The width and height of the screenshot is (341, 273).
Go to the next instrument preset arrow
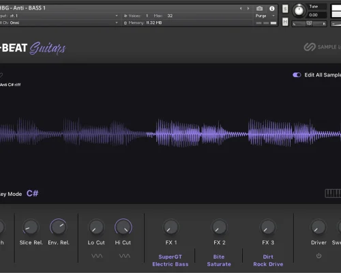(x=248, y=8)
